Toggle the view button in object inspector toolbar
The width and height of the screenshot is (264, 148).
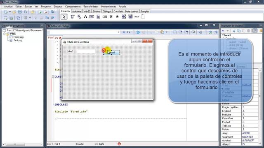[255, 31]
